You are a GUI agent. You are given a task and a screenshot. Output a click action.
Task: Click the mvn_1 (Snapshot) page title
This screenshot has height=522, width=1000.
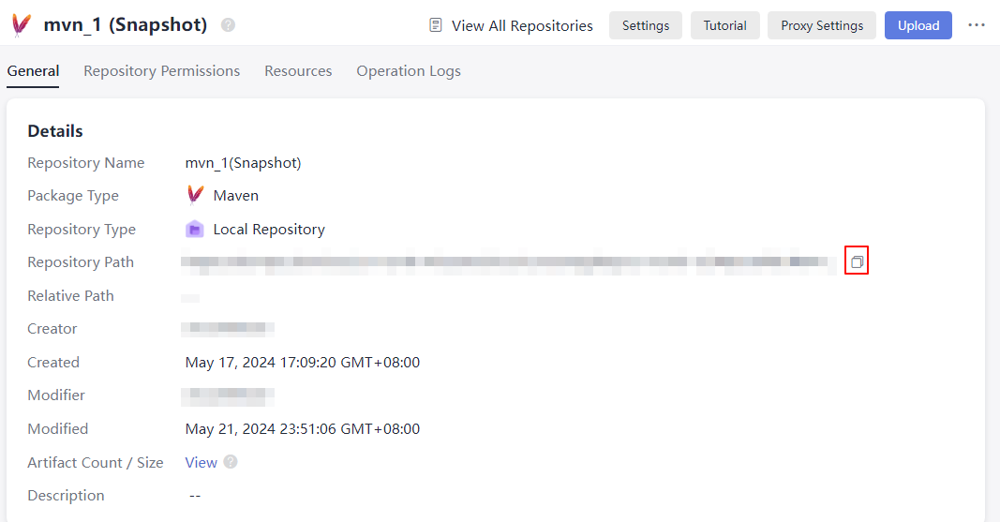click(x=126, y=25)
